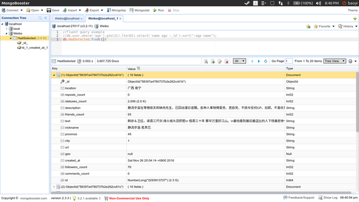Add current script to favorites star icon

[x=308, y=26]
